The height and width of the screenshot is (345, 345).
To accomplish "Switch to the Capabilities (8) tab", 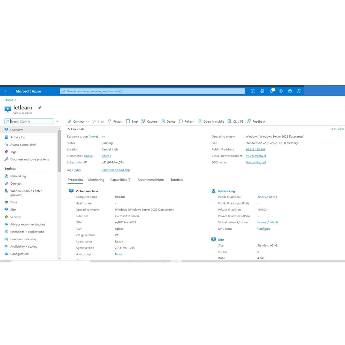I will point(121,180).
